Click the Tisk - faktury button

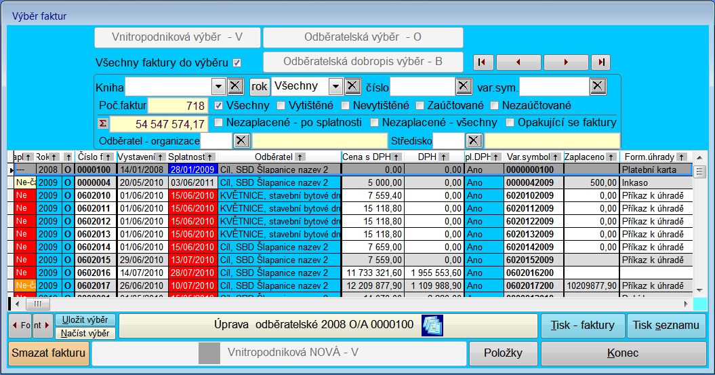tap(582, 325)
